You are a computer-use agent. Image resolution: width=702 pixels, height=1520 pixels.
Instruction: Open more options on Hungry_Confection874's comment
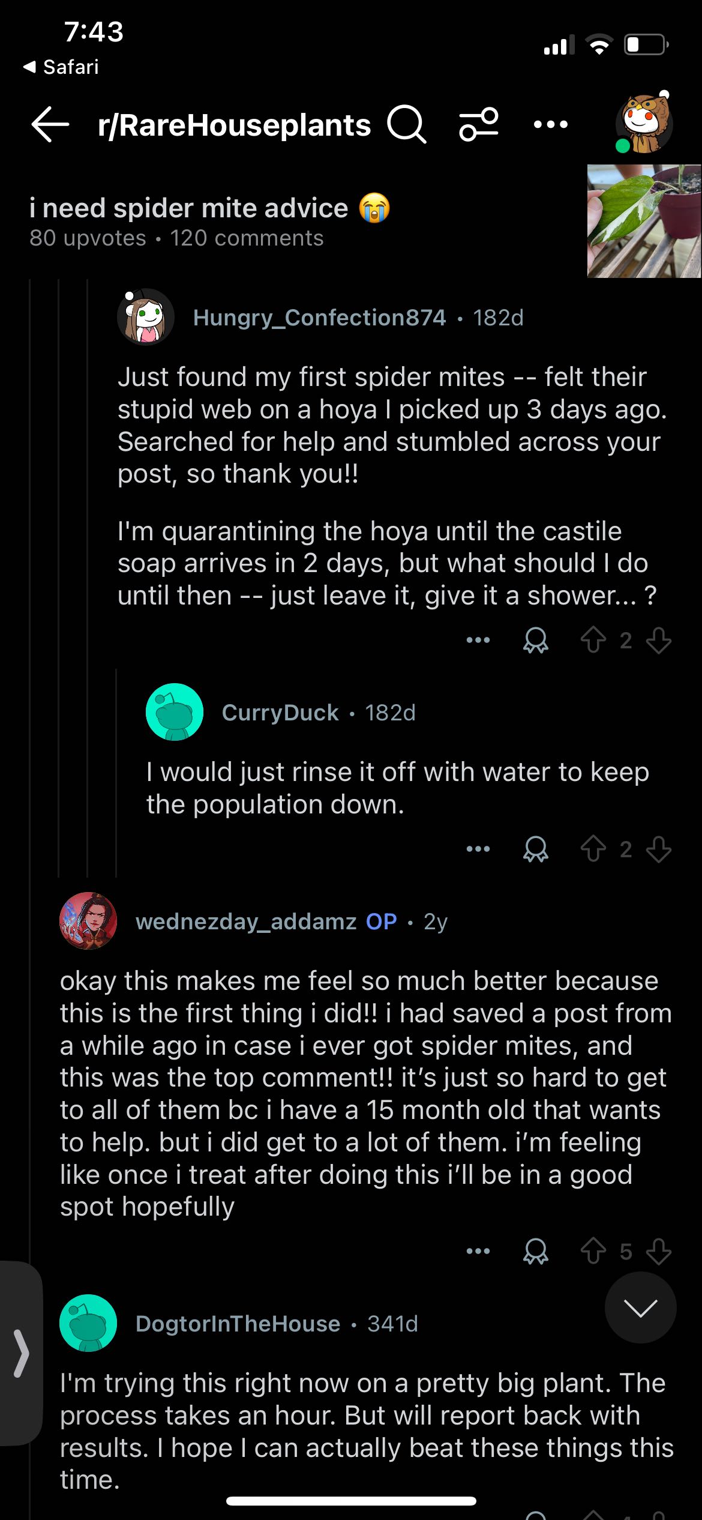pyautogui.click(x=478, y=641)
